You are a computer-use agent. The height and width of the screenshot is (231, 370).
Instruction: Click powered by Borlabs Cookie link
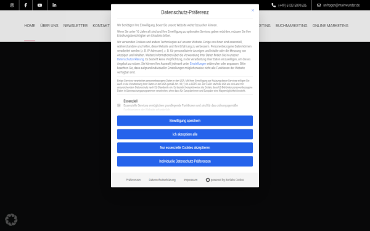pyautogui.click(x=225, y=180)
